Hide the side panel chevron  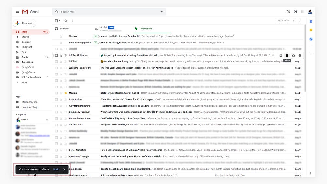click(x=311, y=173)
